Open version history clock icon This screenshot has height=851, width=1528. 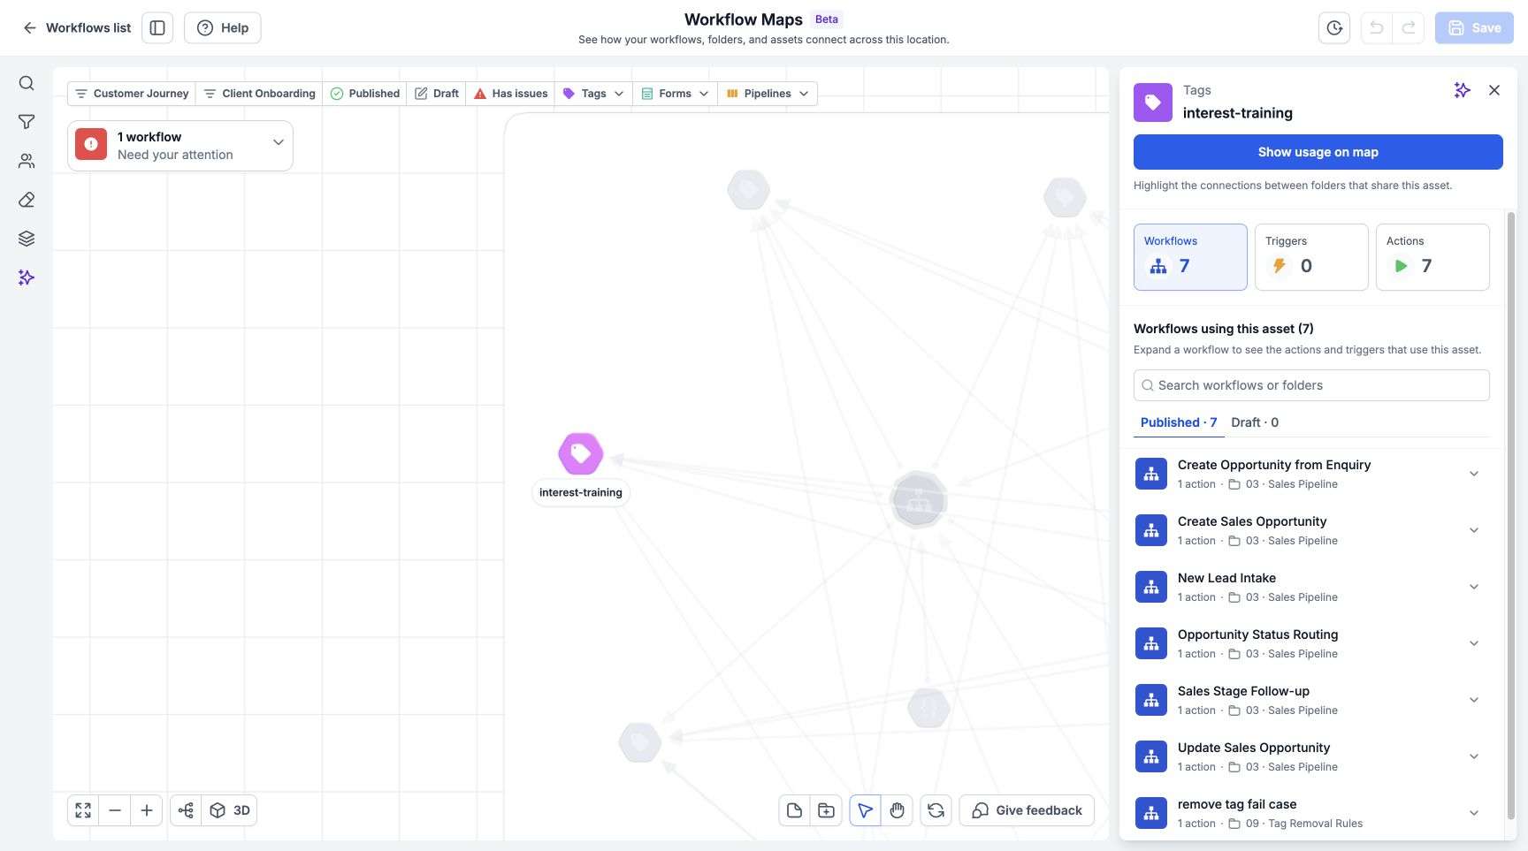1334,27
